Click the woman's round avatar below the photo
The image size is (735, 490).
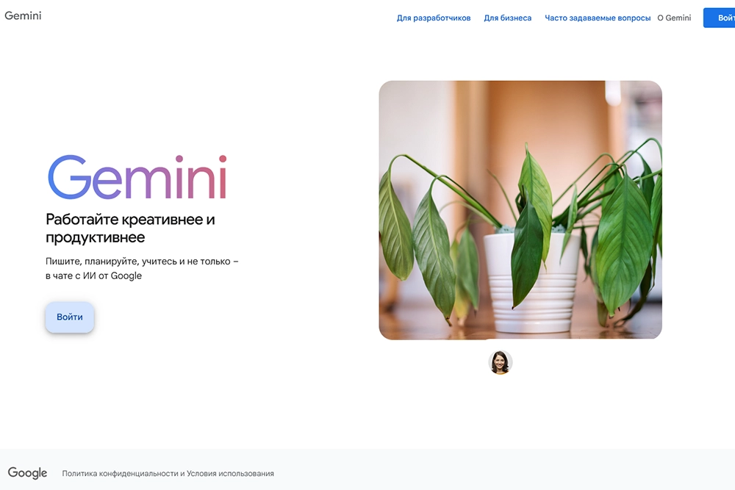click(x=500, y=362)
